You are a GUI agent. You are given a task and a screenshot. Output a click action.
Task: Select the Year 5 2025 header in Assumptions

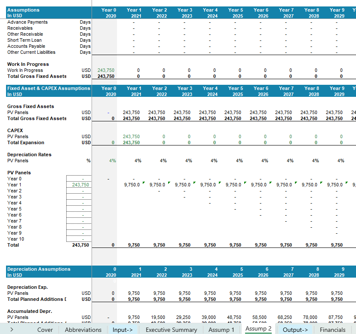pos(235,13)
